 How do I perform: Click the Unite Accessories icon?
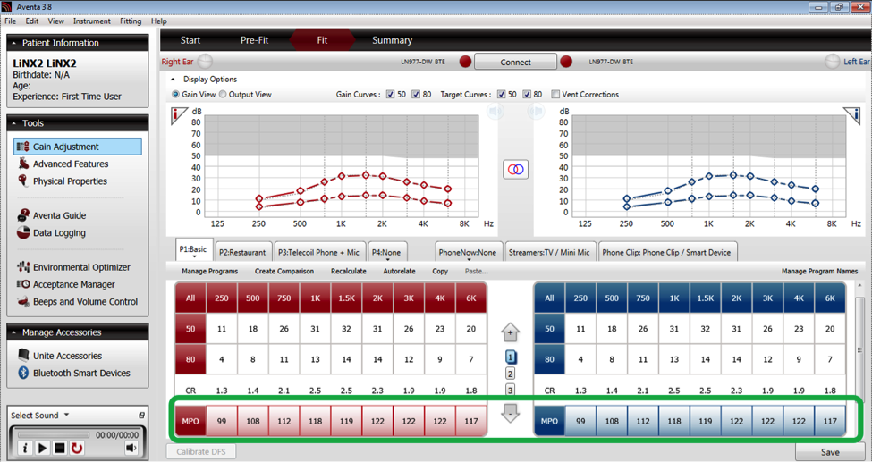23,356
